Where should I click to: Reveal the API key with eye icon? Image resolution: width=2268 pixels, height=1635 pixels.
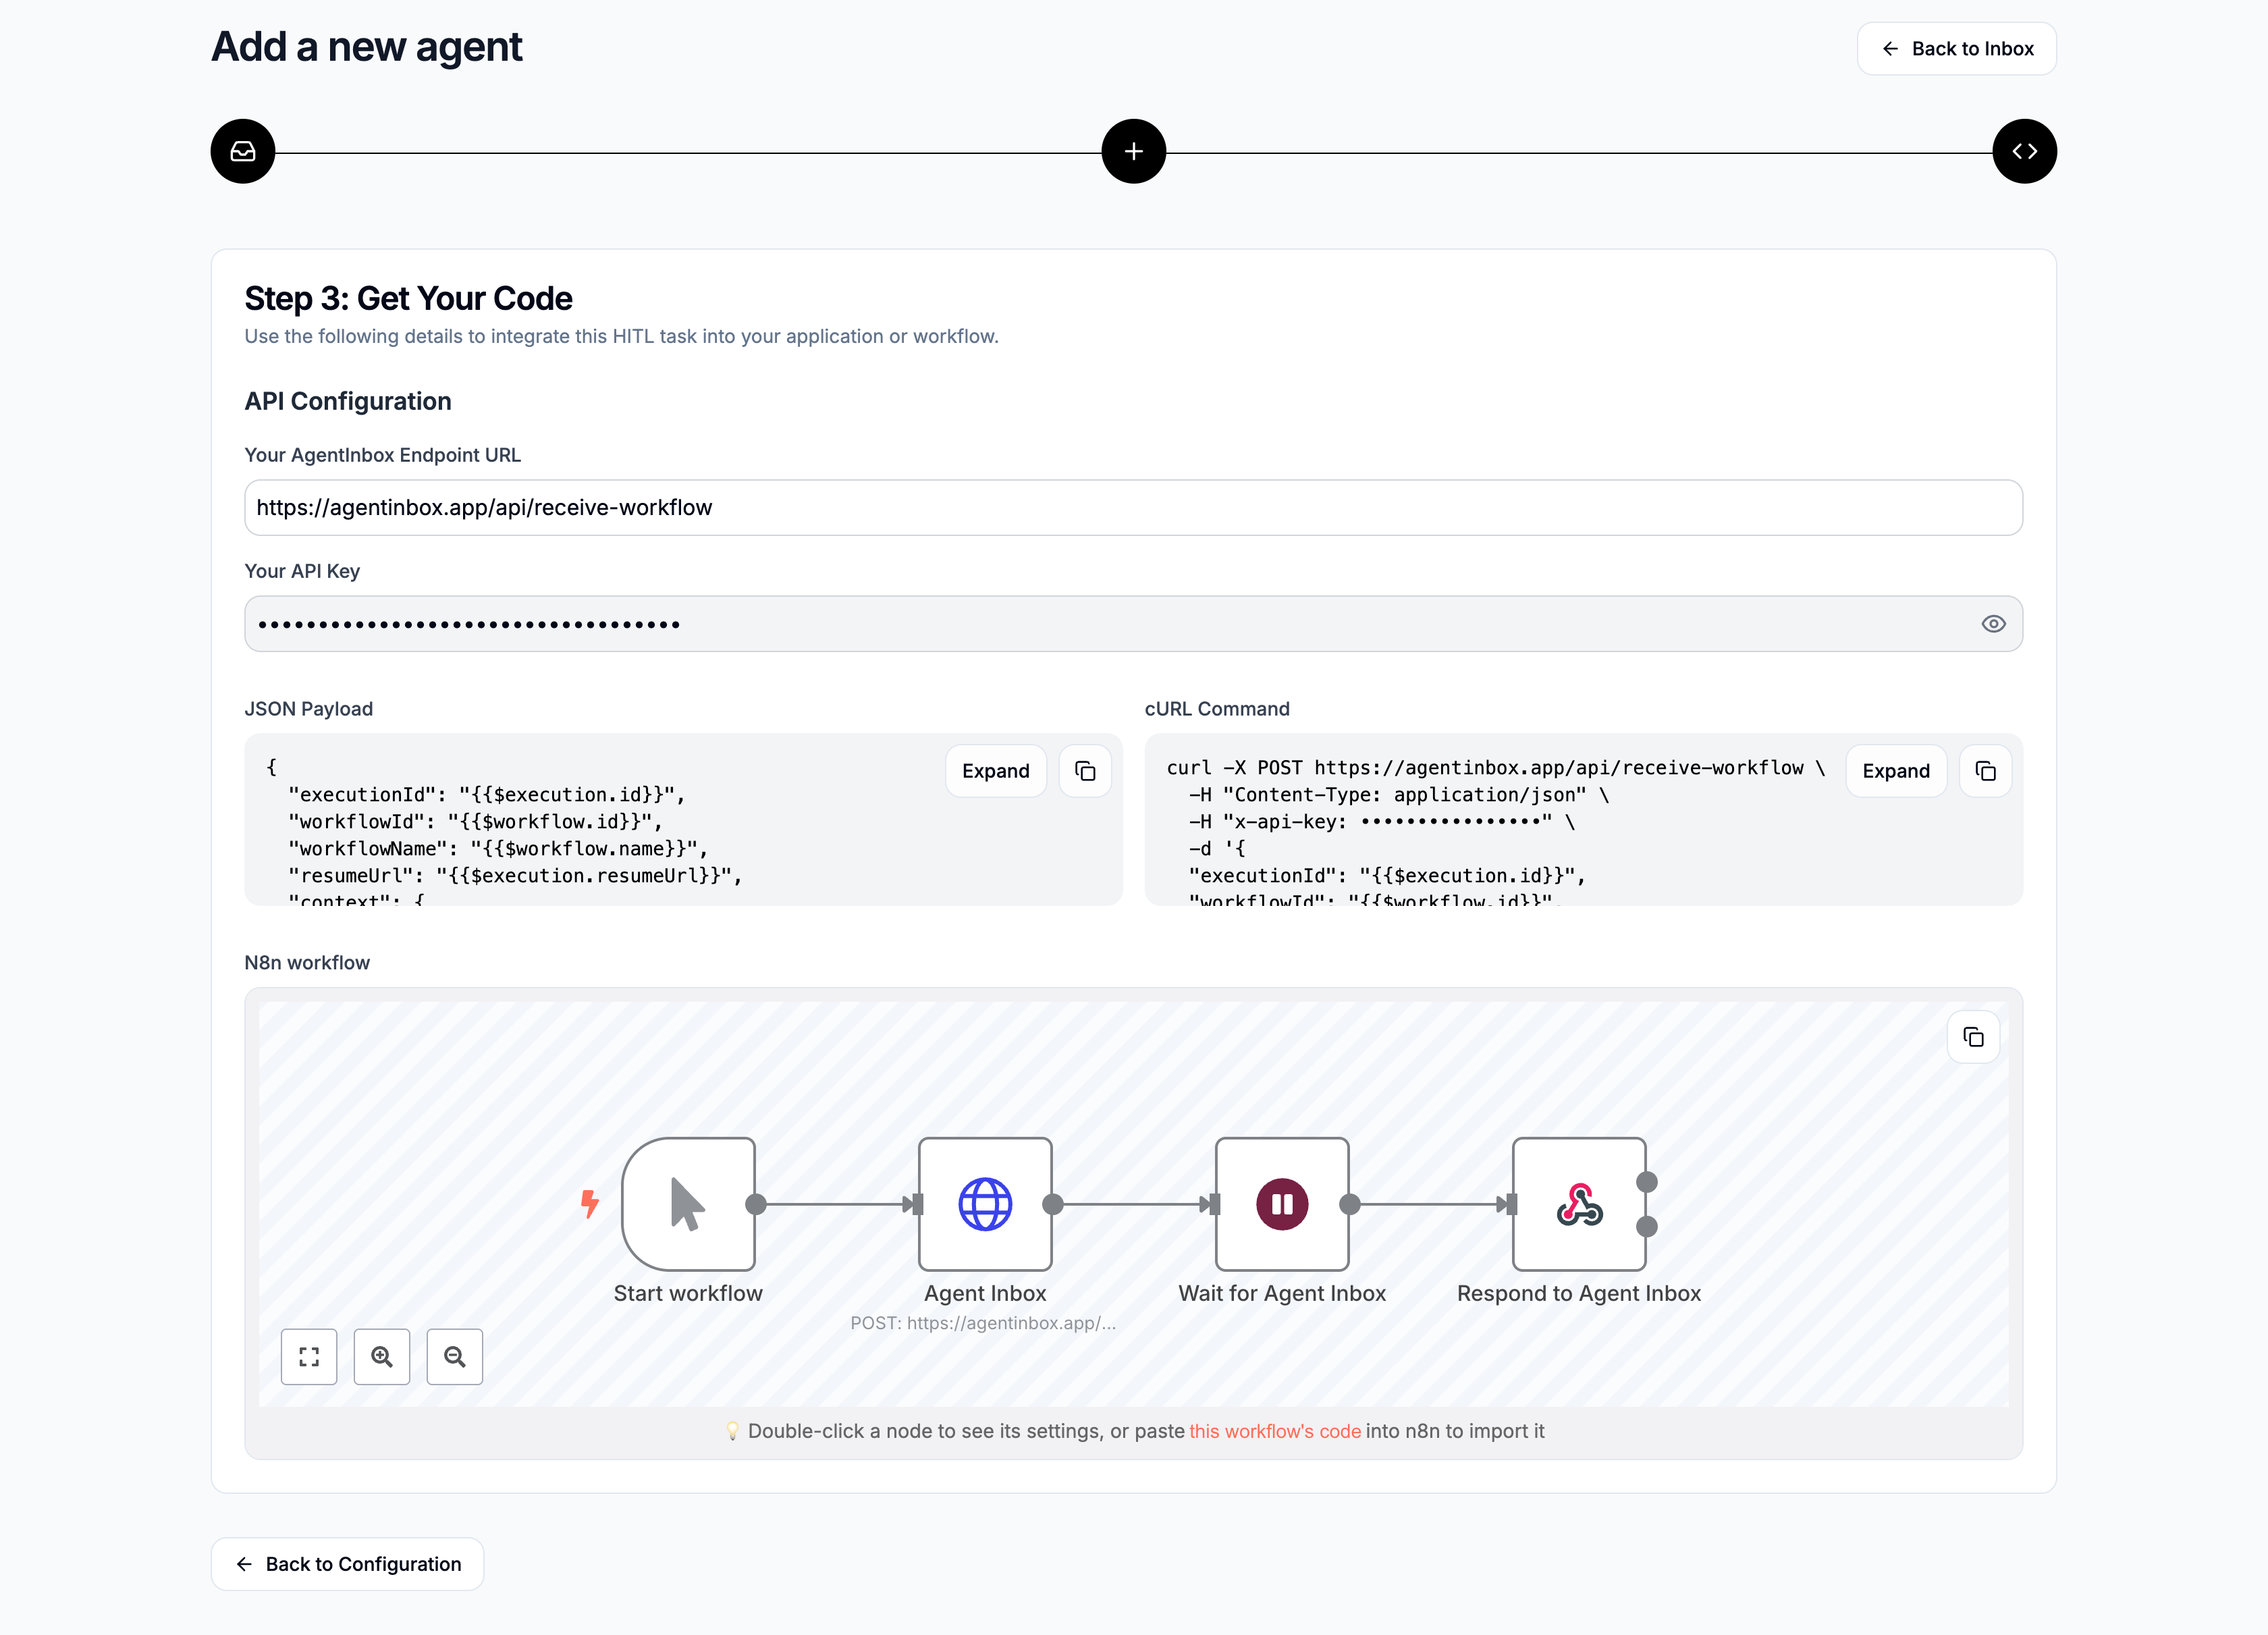coord(1993,624)
